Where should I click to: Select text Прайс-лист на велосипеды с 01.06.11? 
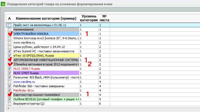(40, 25)
